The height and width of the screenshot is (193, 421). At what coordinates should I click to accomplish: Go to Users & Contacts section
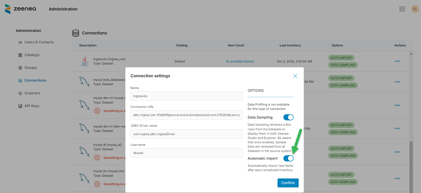point(39,42)
